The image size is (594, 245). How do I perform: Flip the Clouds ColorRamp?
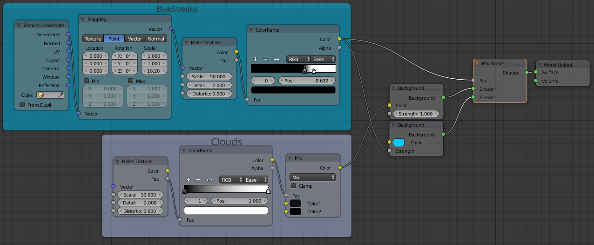tap(209, 179)
